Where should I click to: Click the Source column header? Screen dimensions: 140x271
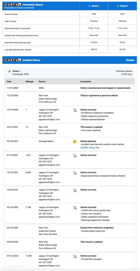42,81
